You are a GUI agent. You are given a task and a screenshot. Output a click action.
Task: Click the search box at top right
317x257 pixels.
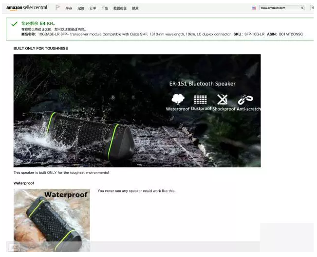[x=313, y=8]
